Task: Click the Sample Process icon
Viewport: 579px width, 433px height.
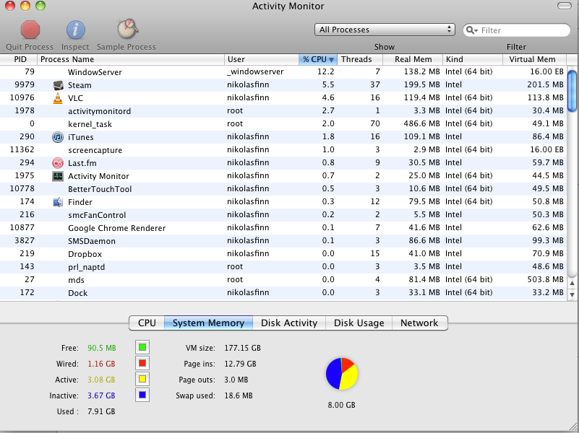Action: coord(127,29)
